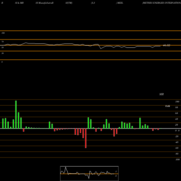Select the 100 label on the RSI scale

(3, 33)
